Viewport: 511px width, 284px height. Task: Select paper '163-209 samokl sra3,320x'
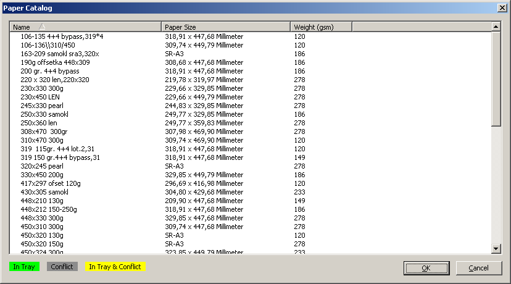pos(60,54)
